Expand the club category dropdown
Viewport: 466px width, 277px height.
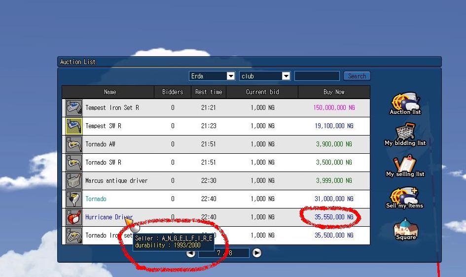[x=286, y=76]
